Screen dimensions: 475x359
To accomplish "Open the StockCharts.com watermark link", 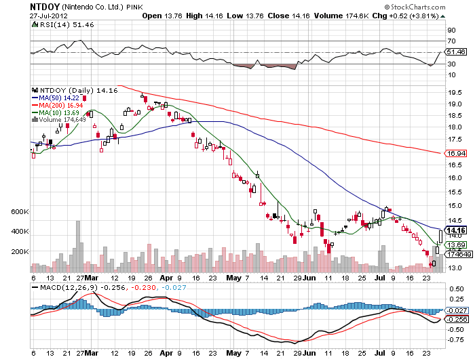I will tap(418, 7).
